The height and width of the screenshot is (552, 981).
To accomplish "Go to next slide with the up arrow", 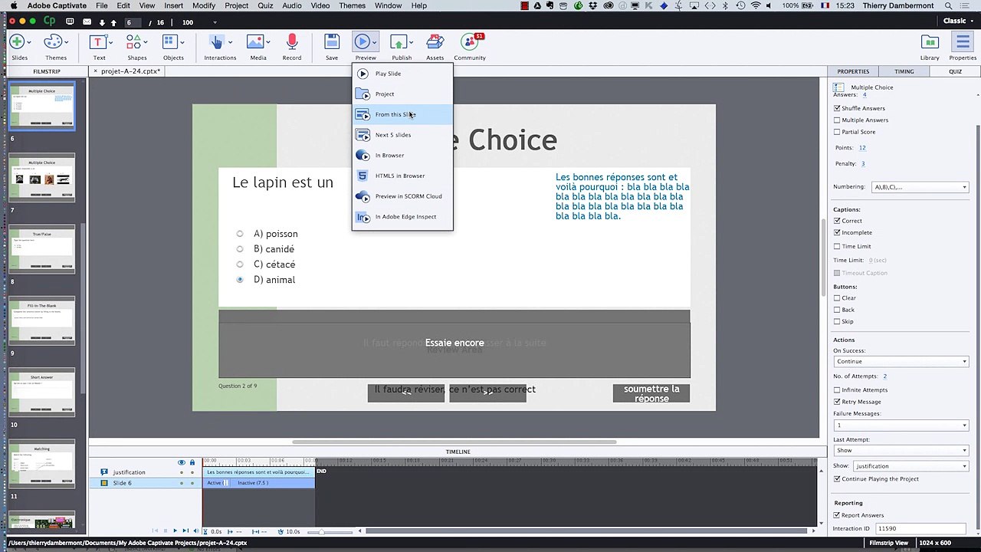I will 113,22.
